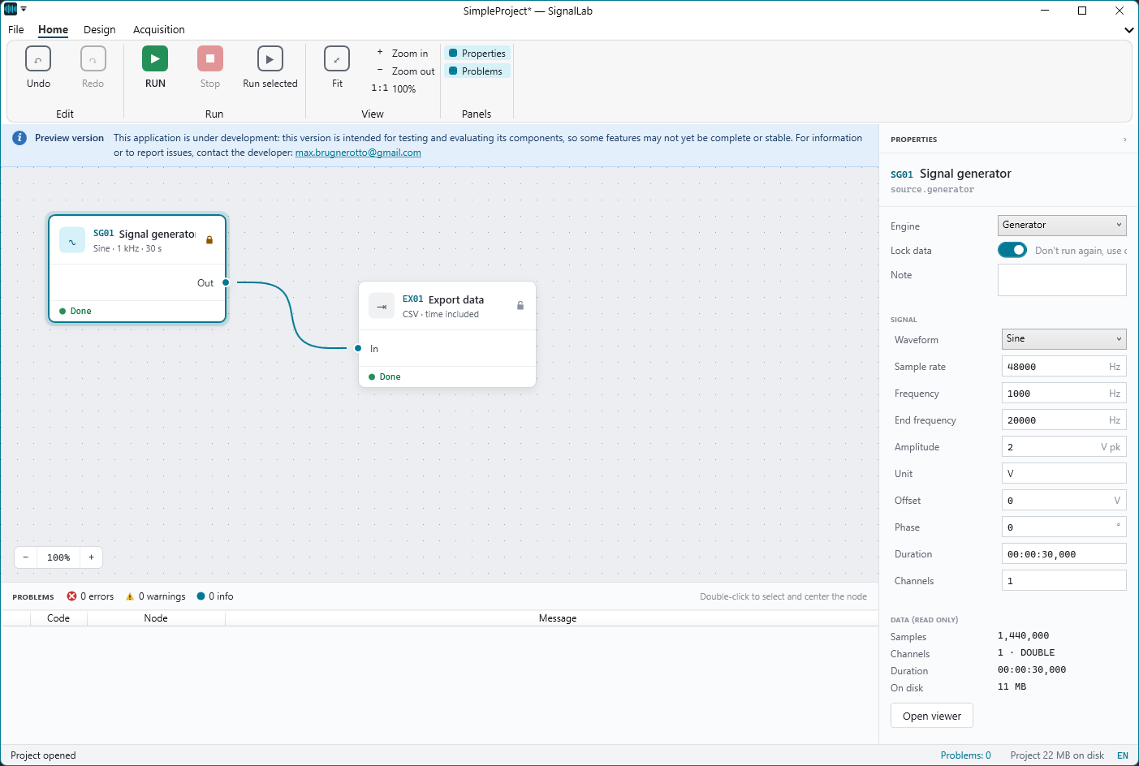Open the Engine dropdown
This screenshot has width=1139, height=766.
(1062, 225)
